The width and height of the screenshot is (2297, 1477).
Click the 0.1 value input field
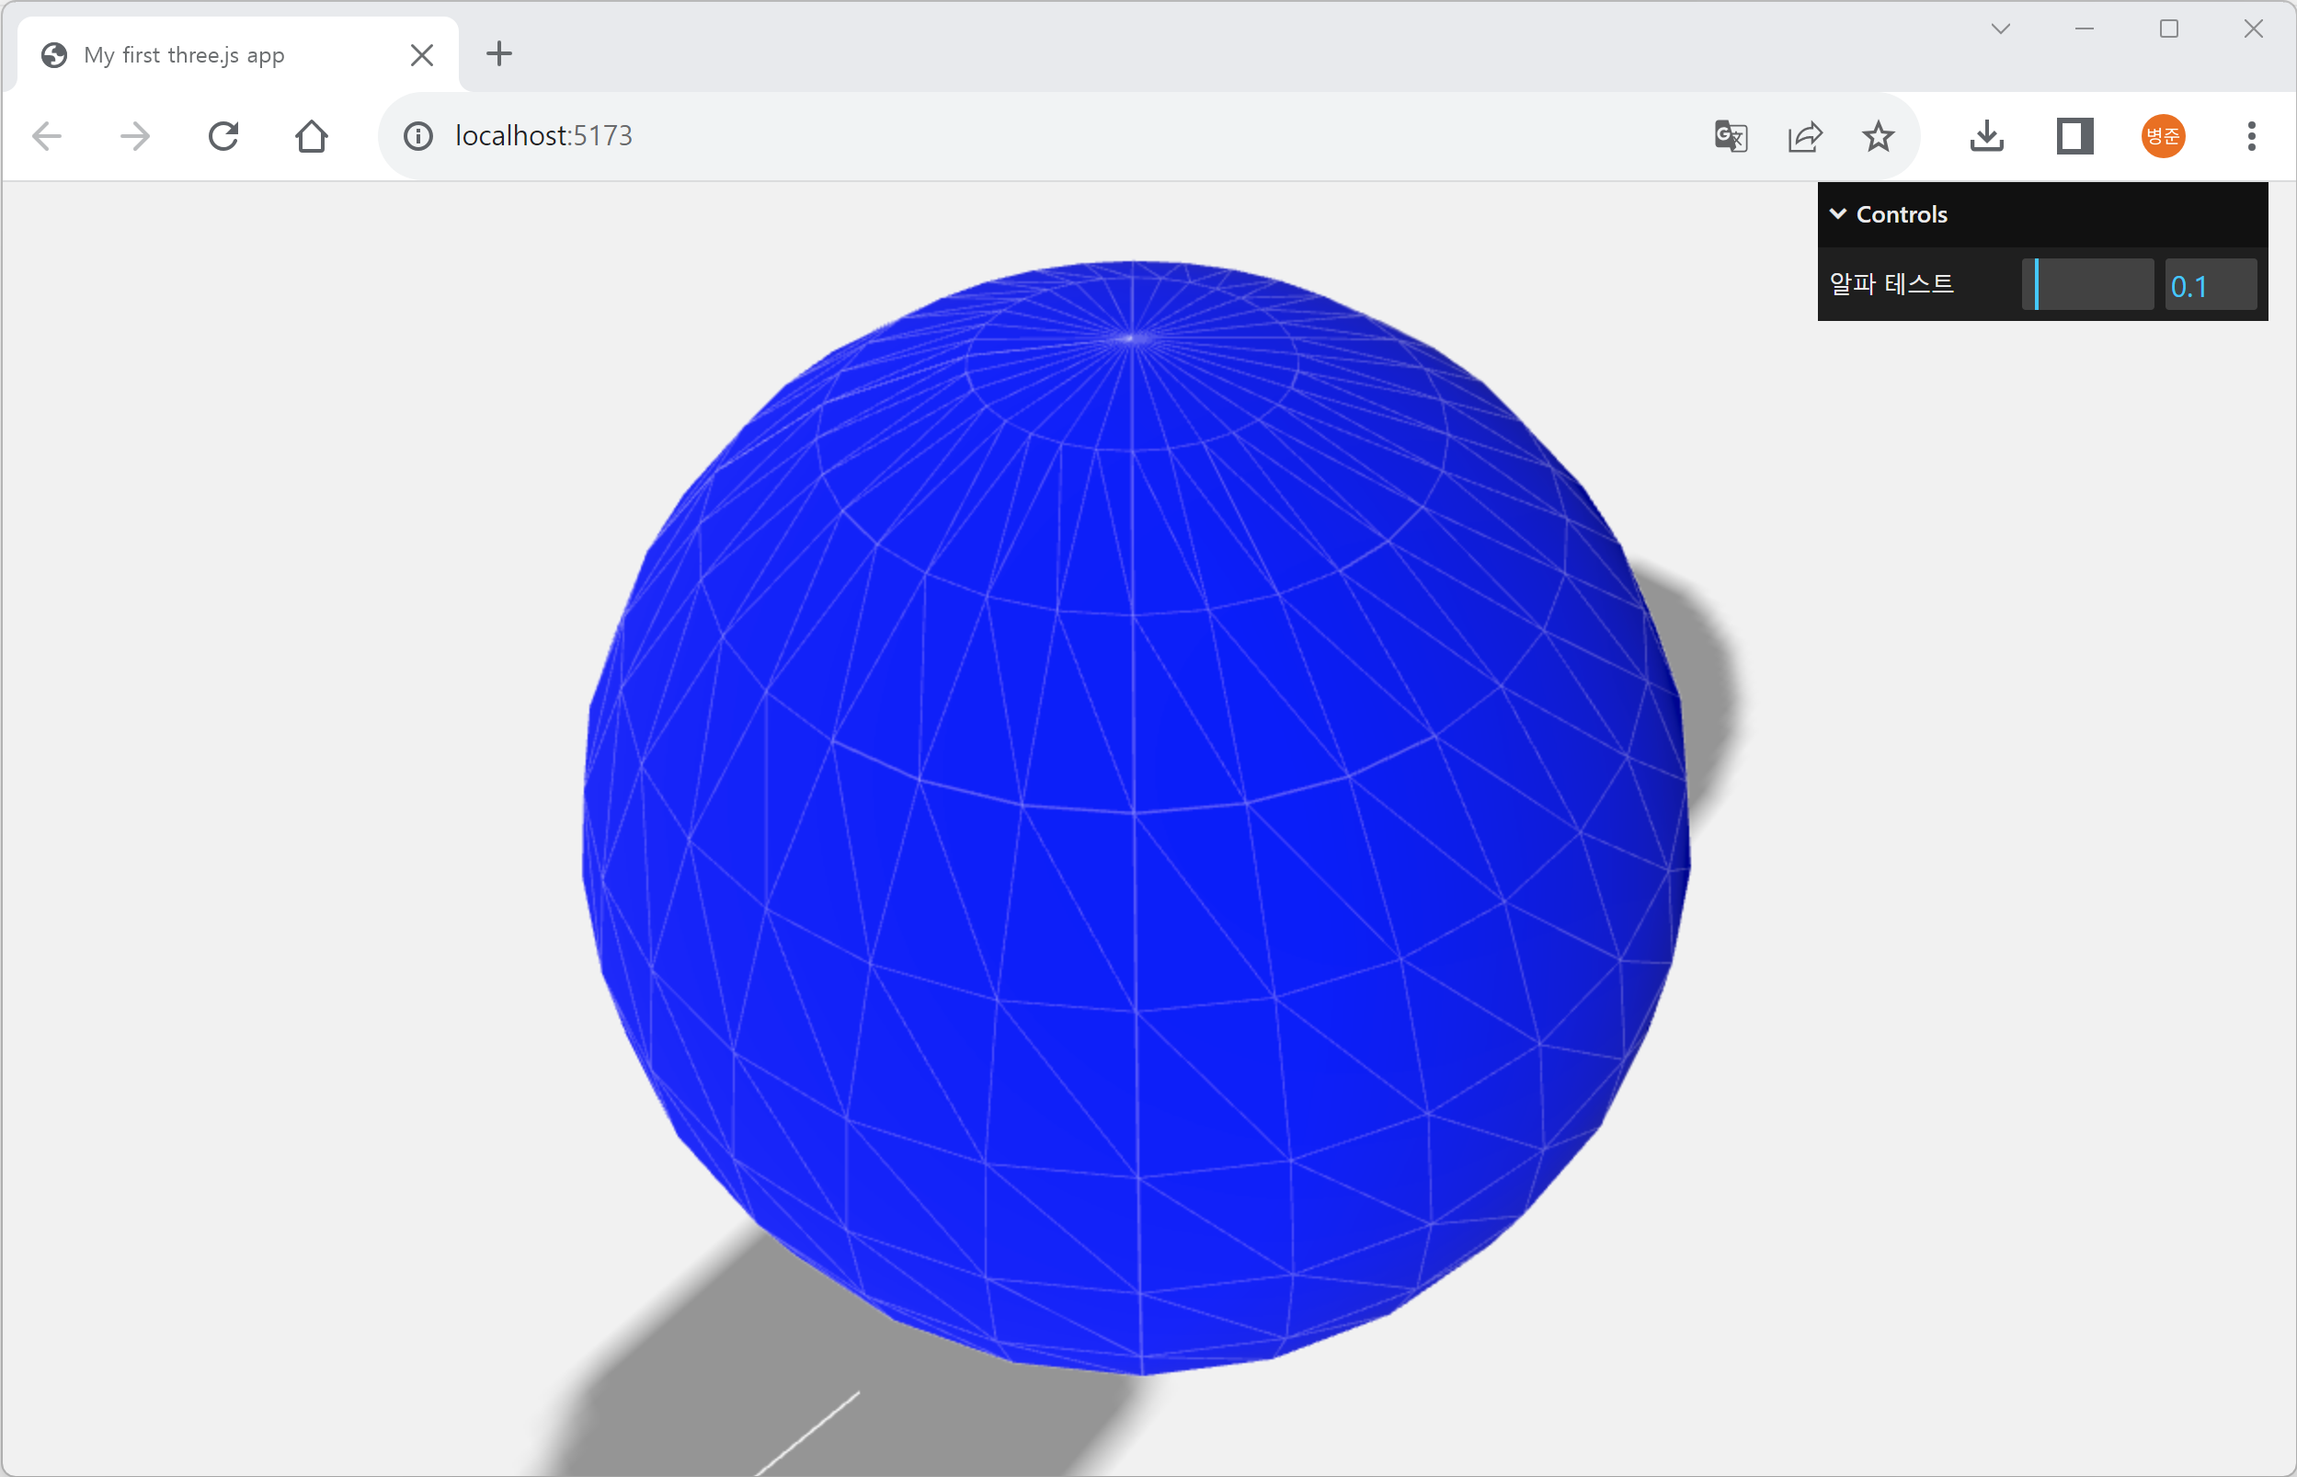[2210, 285]
